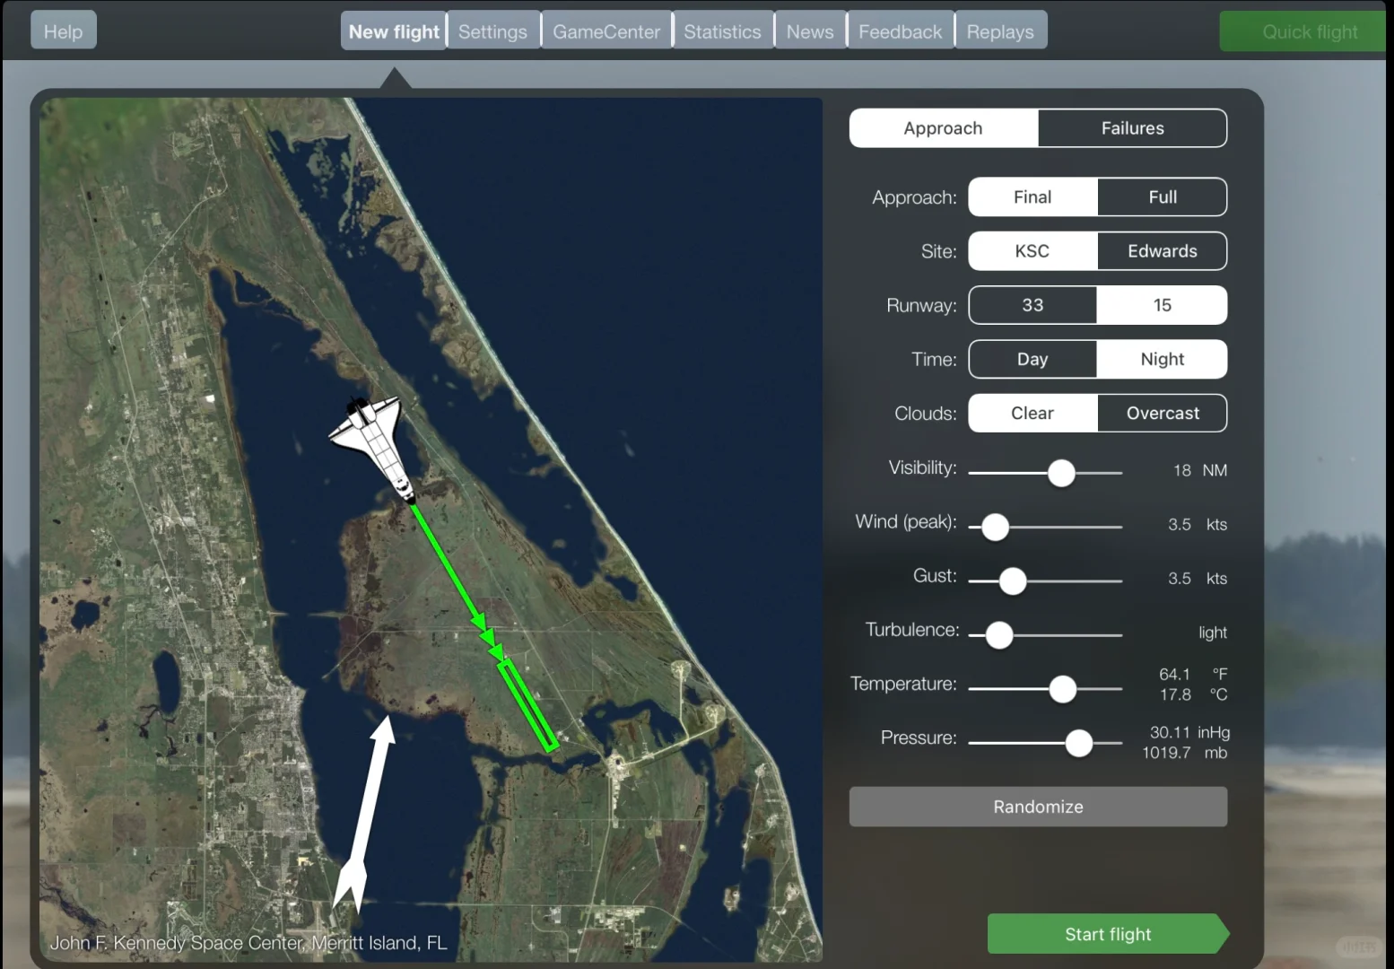Viewport: 1394px width, 969px height.
Task: Click the turbulence value 'light'
Action: pyautogui.click(x=1213, y=633)
